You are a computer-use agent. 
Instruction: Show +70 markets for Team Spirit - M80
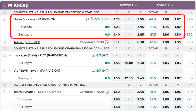point(189,42)
